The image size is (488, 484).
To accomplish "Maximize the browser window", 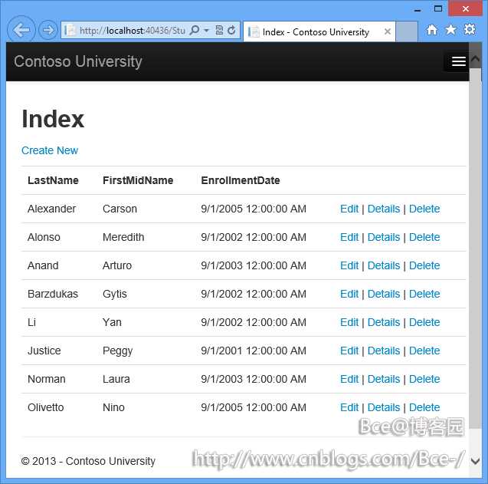I will 438,8.
